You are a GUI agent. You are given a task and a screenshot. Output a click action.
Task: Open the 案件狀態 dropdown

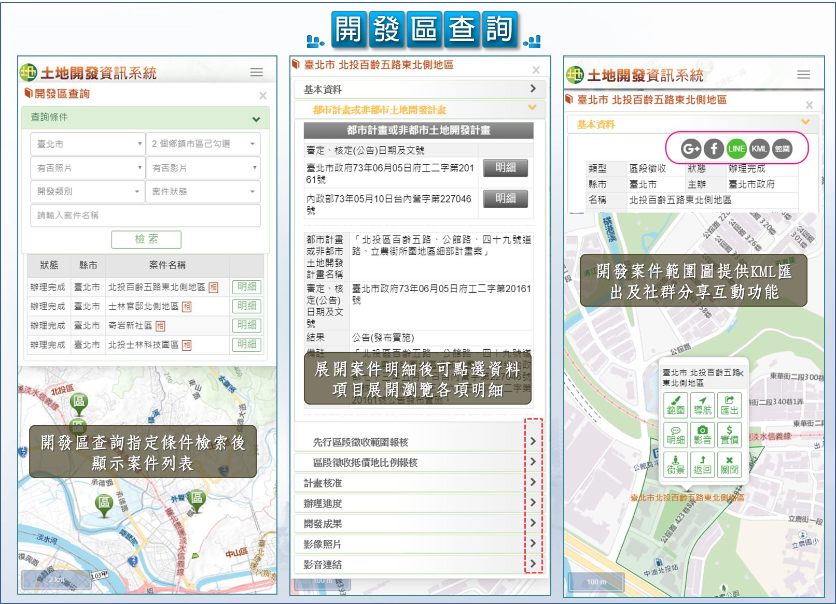click(x=203, y=192)
